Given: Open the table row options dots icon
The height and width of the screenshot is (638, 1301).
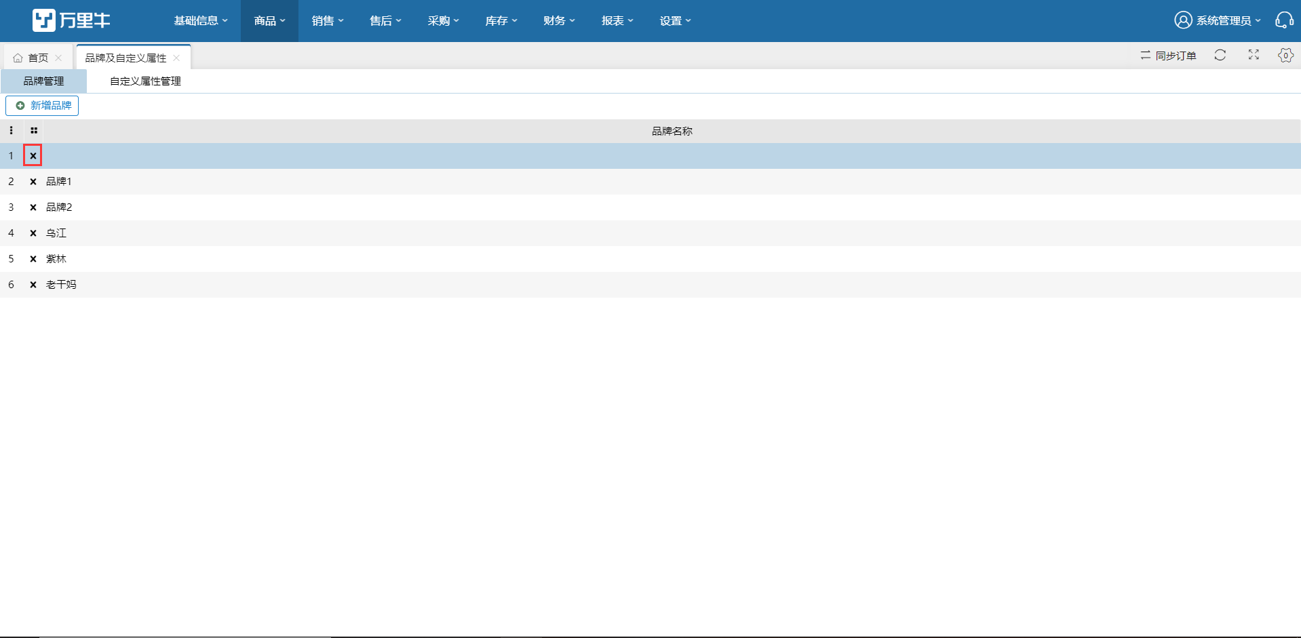Looking at the screenshot, I should [x=11, y=130].
